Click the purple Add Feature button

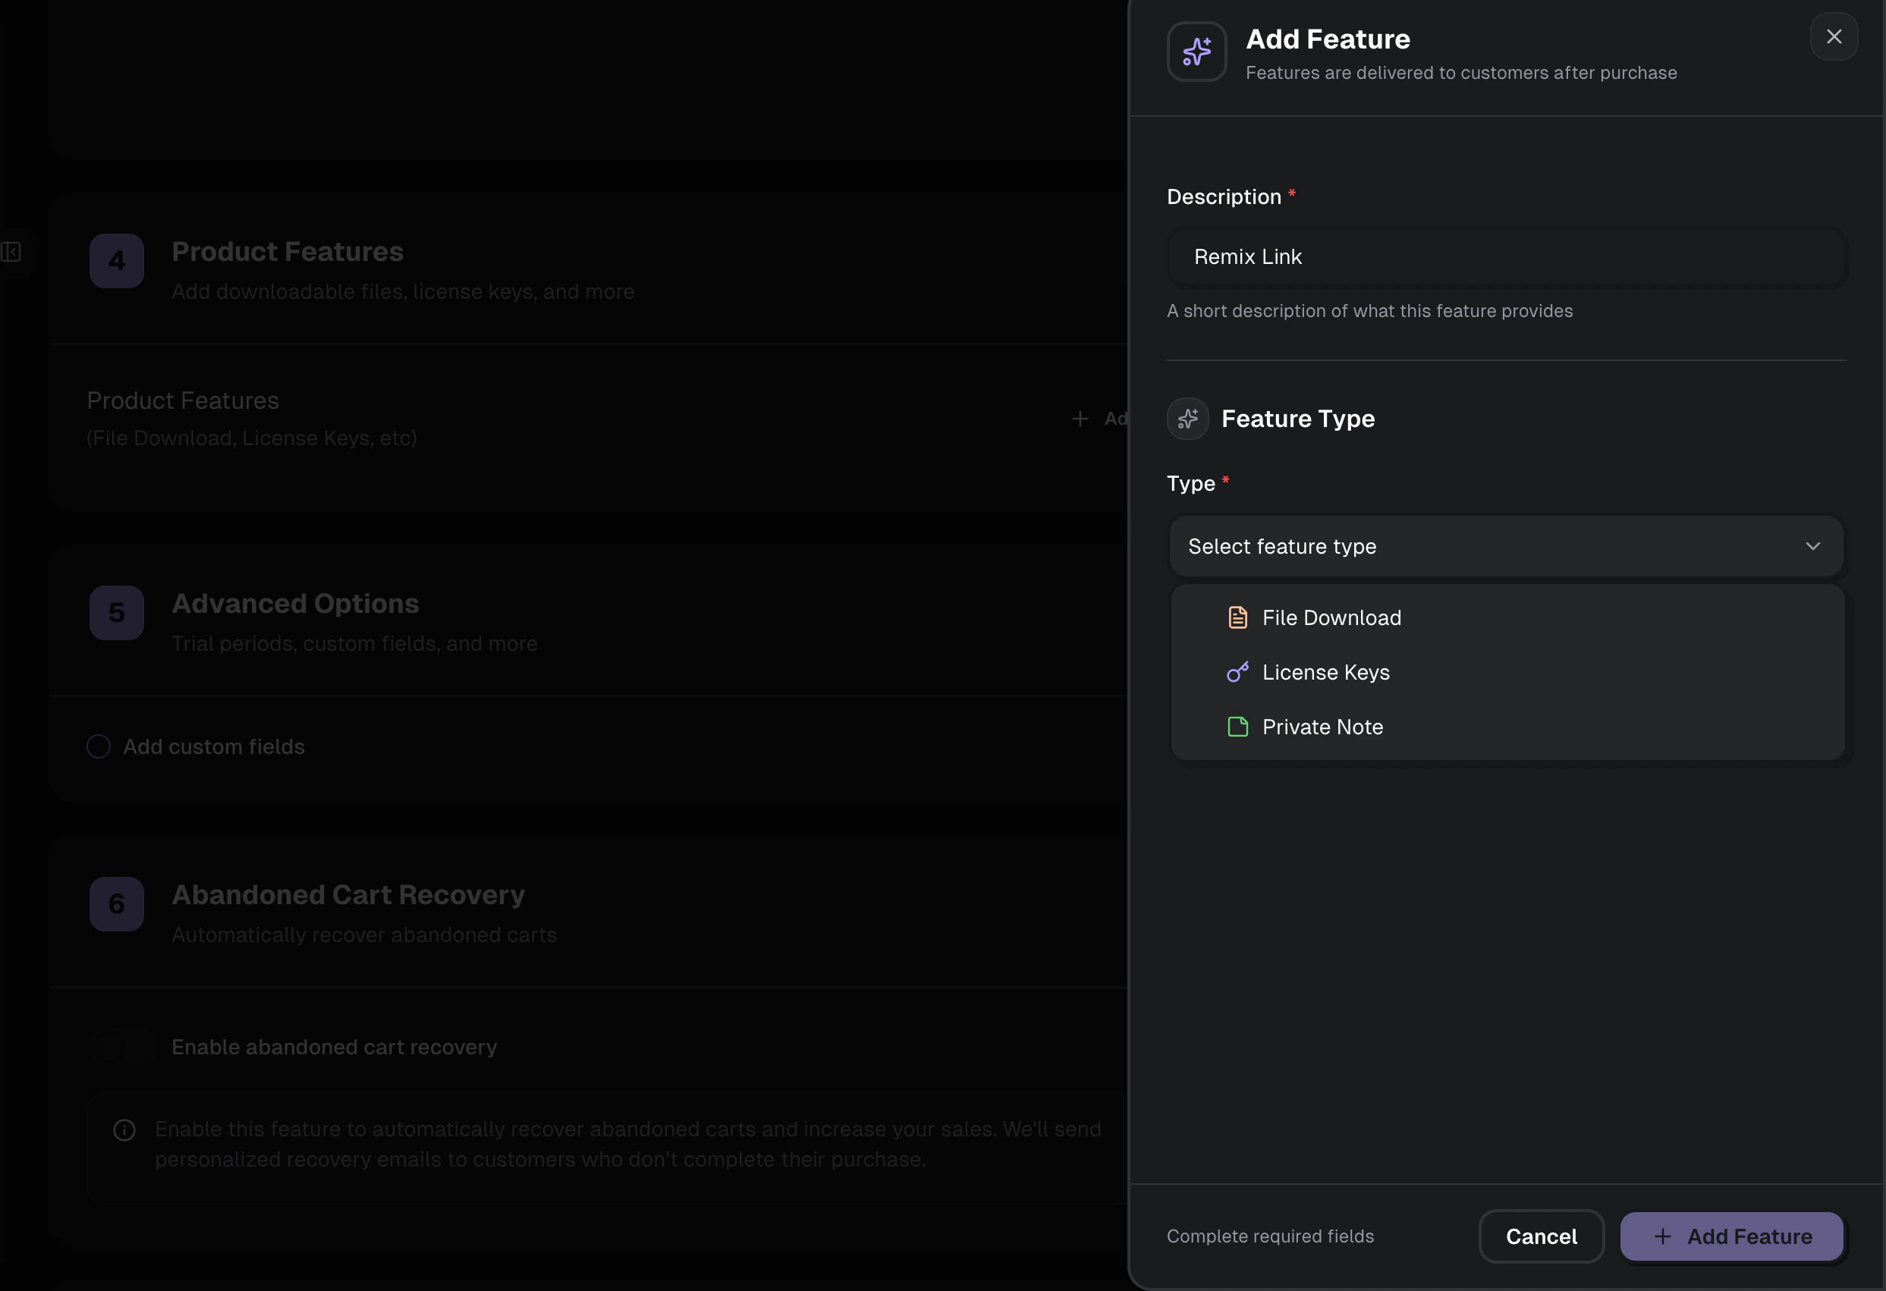click(x=1731, y=1236)
